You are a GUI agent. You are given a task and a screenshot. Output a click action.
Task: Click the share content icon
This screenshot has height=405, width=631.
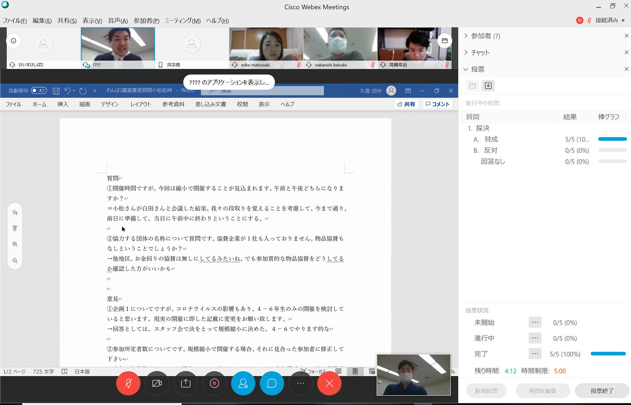pos(185,383)
